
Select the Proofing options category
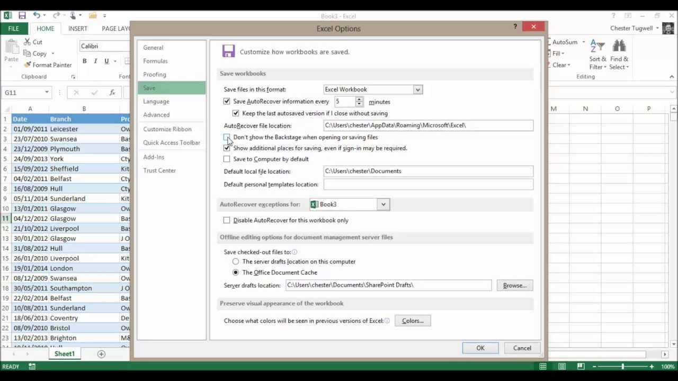pos(171,75)
